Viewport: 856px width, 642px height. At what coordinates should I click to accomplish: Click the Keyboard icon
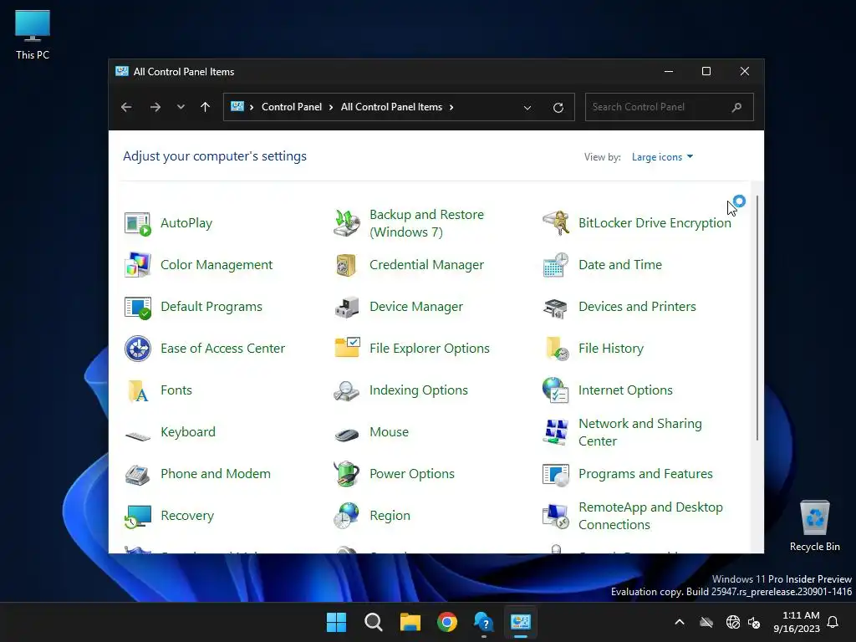[138, 435]
